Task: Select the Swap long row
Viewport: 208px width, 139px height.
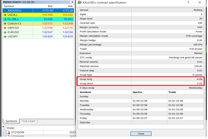Action: point(141,79)
